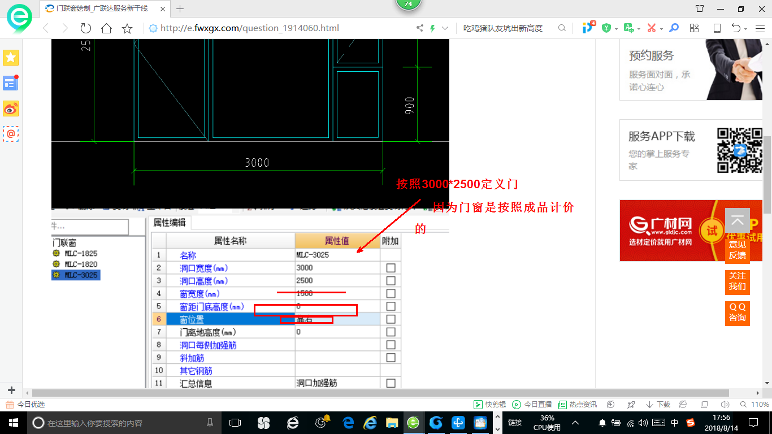Click the translate extension icon
Screen dimensions: 772x434
(x=628, y=28)
